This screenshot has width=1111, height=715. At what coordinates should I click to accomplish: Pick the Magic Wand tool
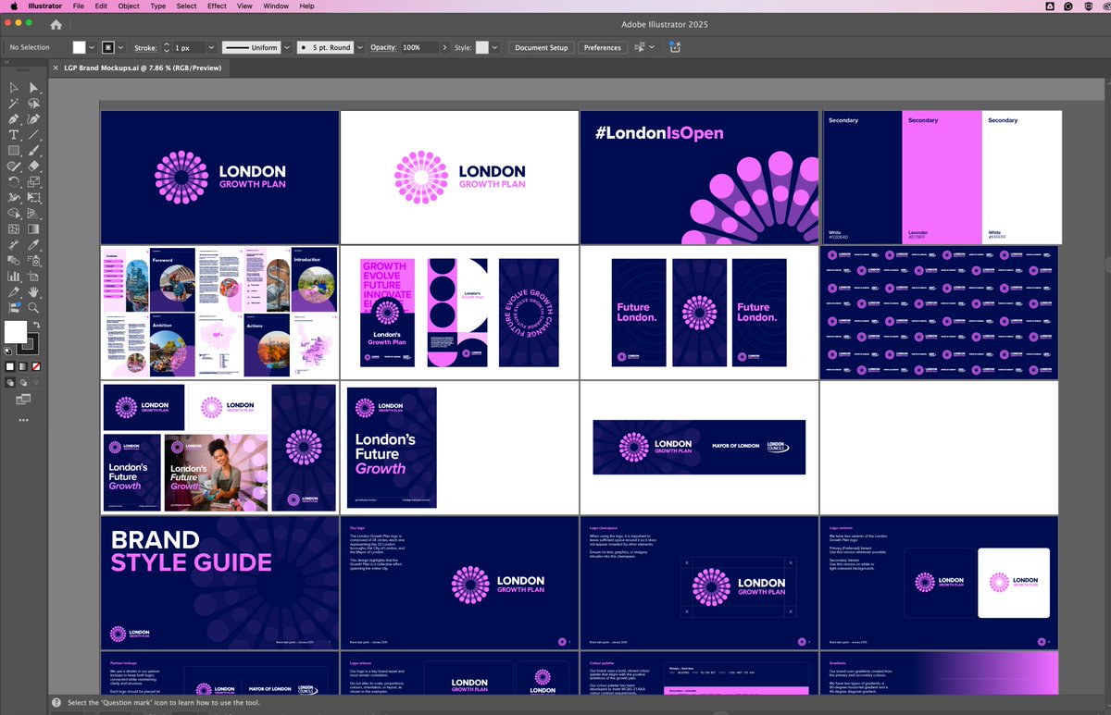click(x=14, y=104)
